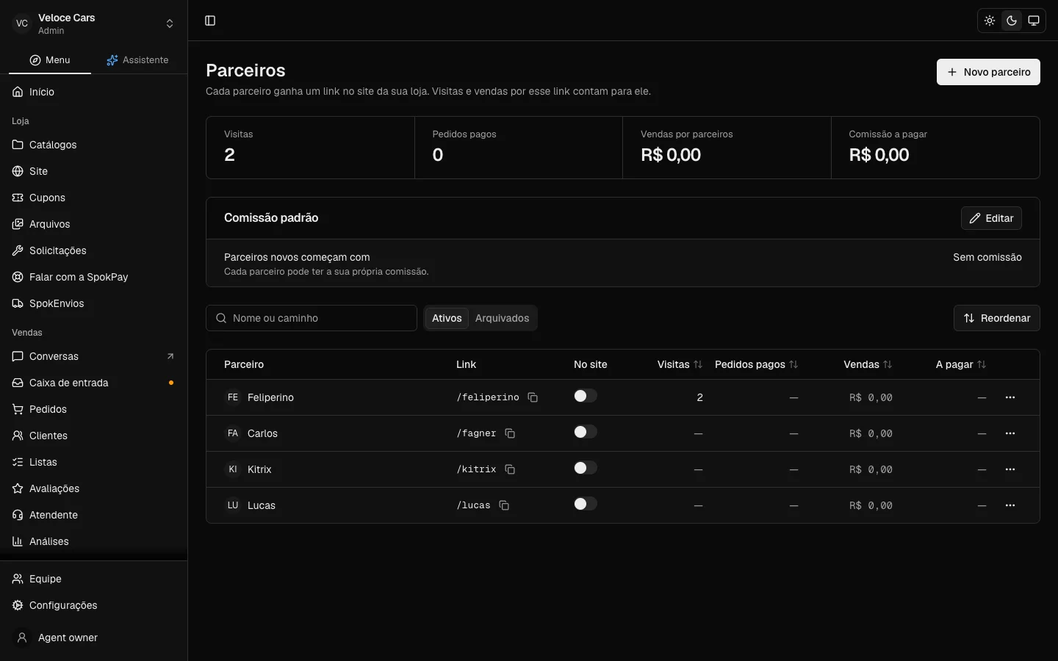The height and width of the screenshot is (661, 1058).
Task: Select system theme monitor icon
Action: pos(1034,21)
